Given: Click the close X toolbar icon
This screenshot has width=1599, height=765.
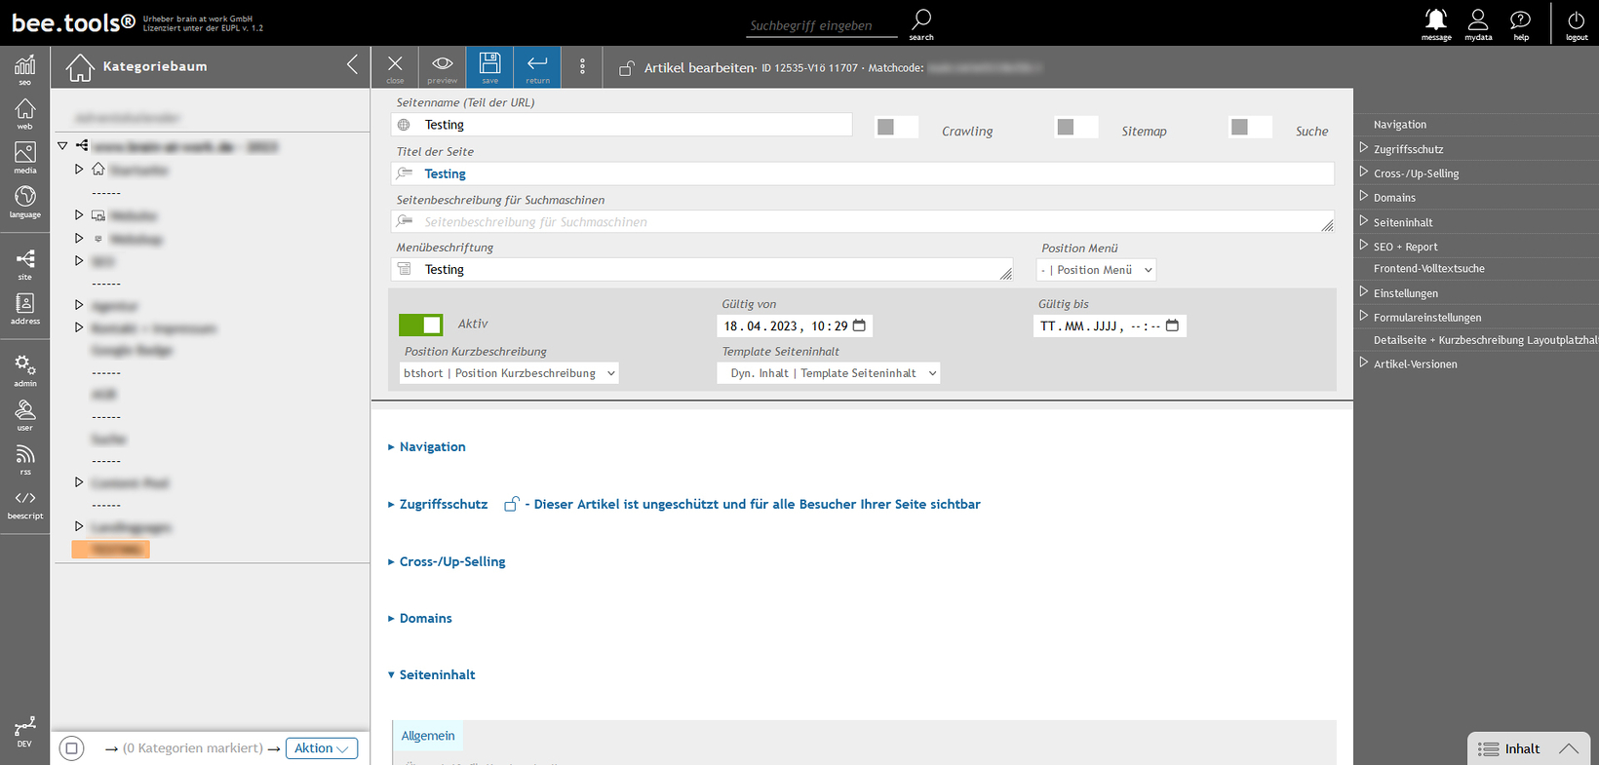Looking at the screenshot, I should click(x=395, y=67).
